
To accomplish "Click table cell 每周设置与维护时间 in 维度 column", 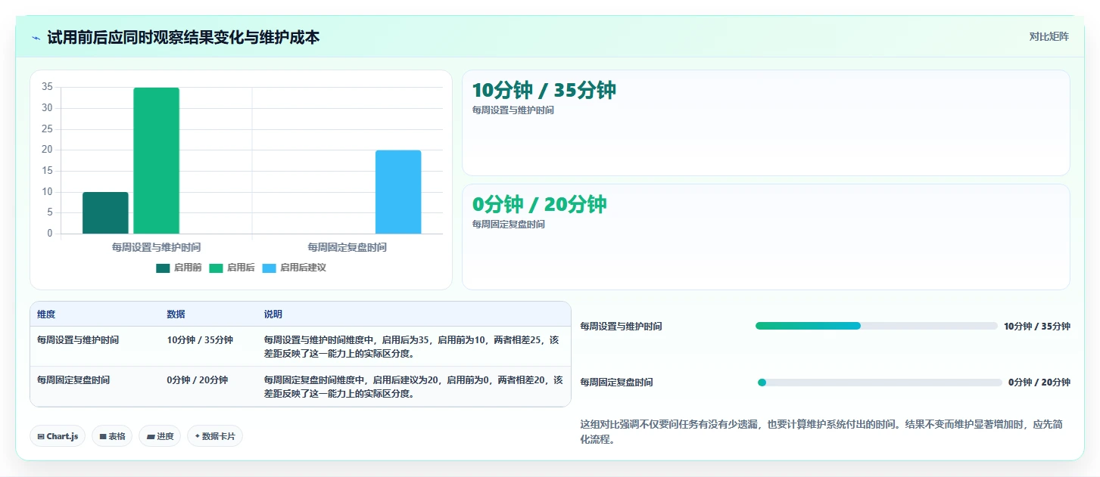I will point(78,340).
